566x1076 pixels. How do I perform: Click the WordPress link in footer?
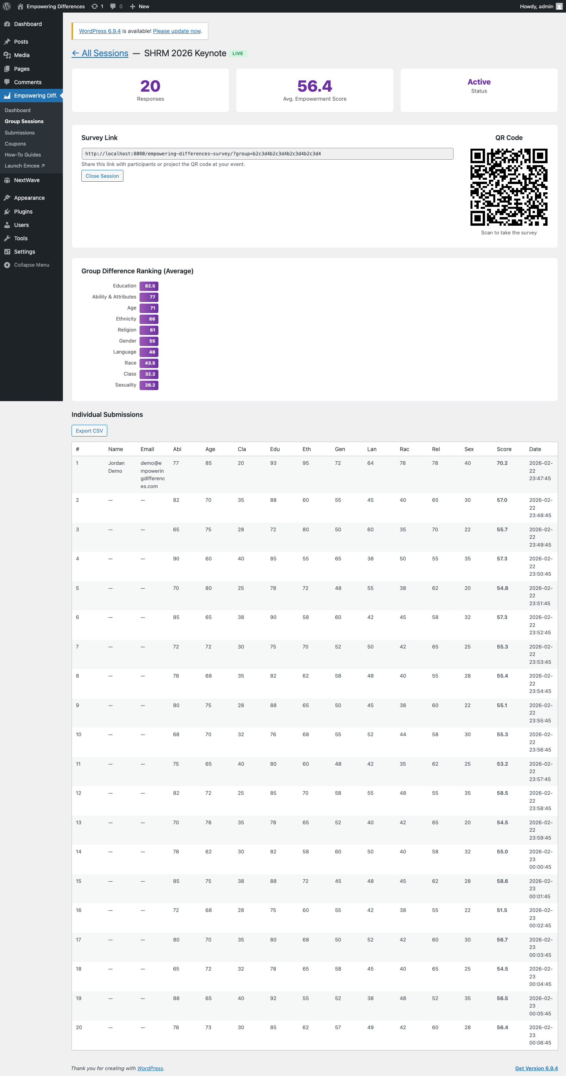click(150, 1069)
